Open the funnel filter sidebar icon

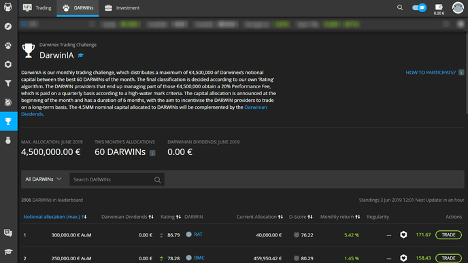tap(8, 84)
